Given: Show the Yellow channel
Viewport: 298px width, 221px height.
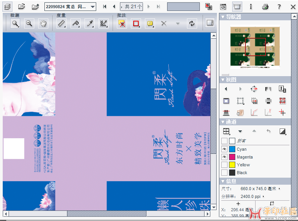Looking at the screenshot, I should click(224, 165).
